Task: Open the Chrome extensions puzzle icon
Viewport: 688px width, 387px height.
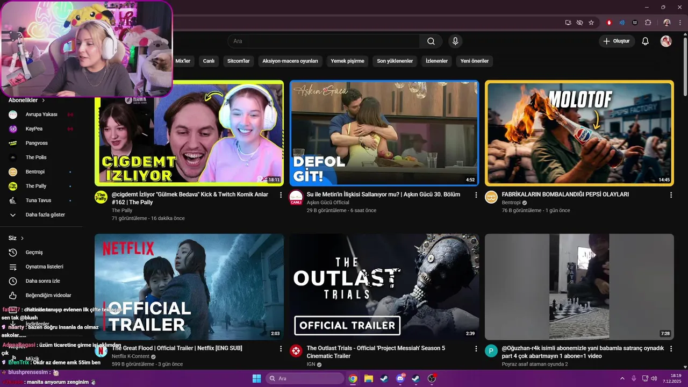Action: [x=648, y=23]
